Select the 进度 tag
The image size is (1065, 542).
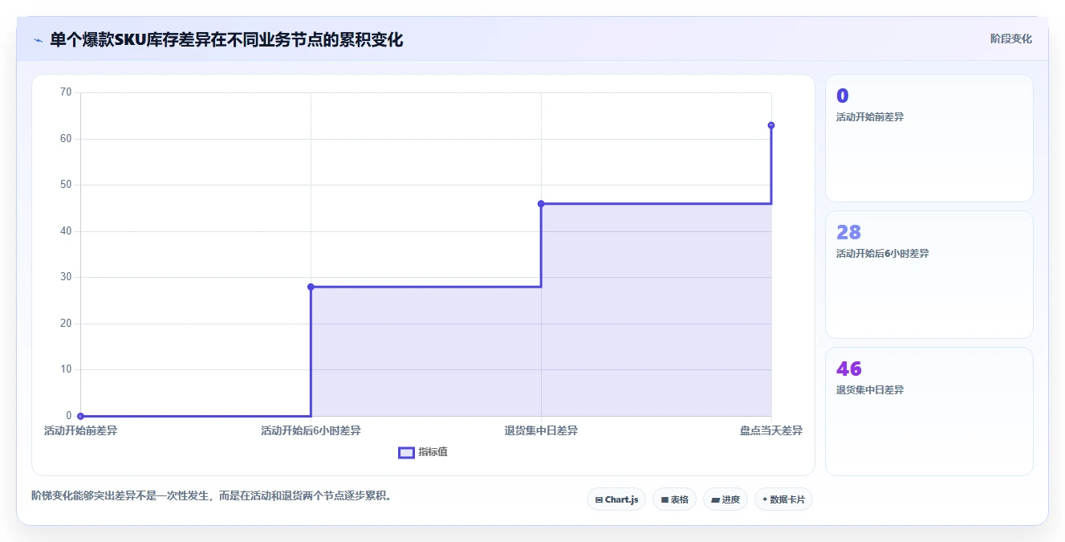726,499
